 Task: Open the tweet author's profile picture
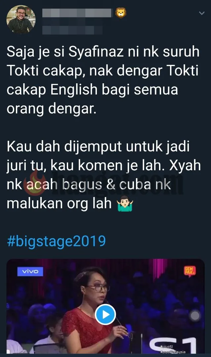(21, 20)
